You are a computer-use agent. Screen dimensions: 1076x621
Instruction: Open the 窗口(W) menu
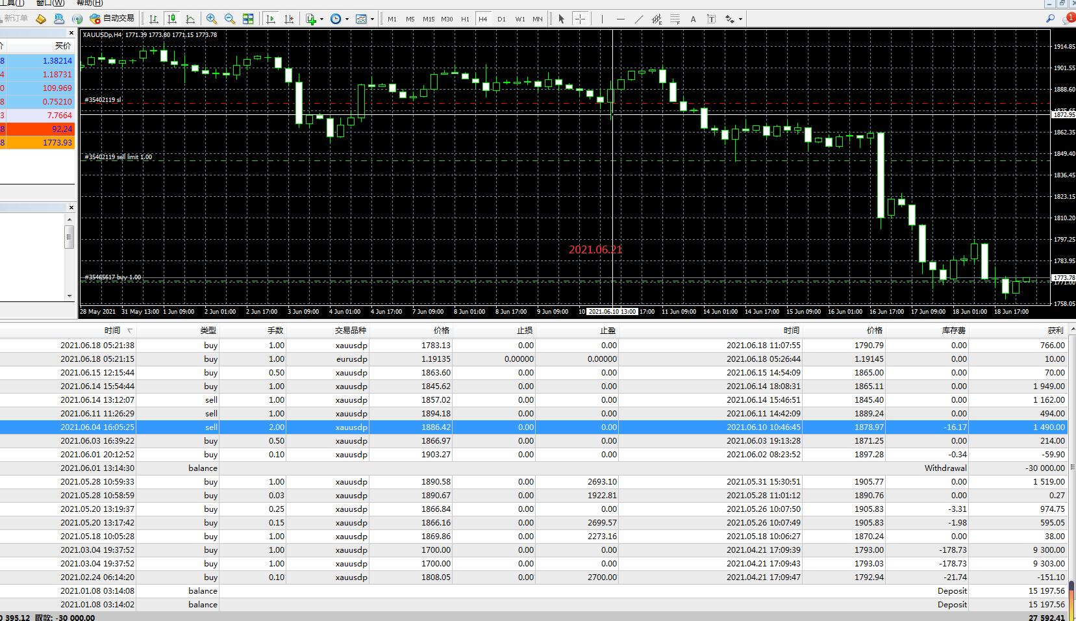[50, 3]
